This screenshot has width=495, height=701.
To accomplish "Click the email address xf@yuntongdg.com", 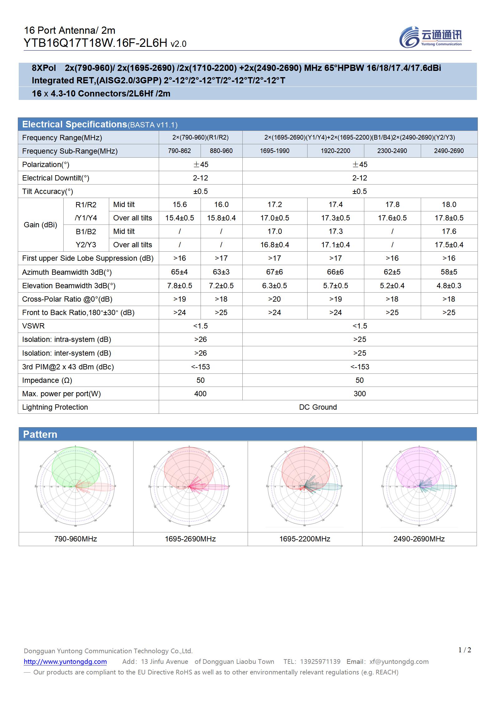I will tap(399, 661).
